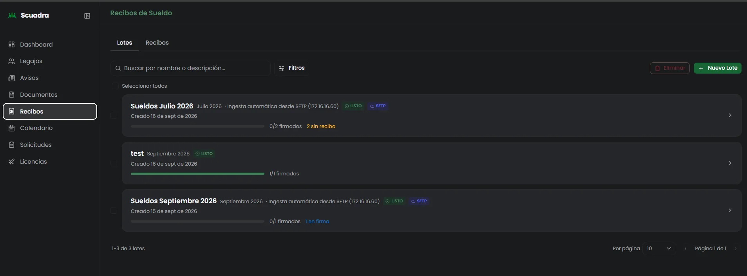Switch to the Recibos tab
Image resolution: width=747 pixels, height=276 pixels.
(157, 43)
